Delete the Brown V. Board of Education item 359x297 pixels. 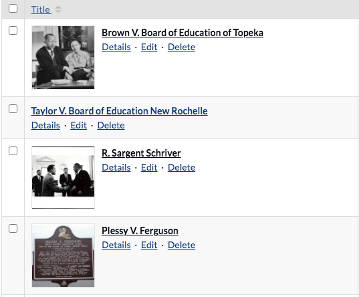181,47
